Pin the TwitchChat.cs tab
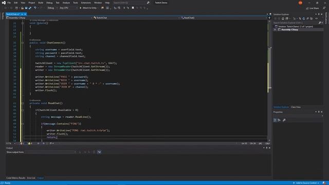 click(22, 14)
